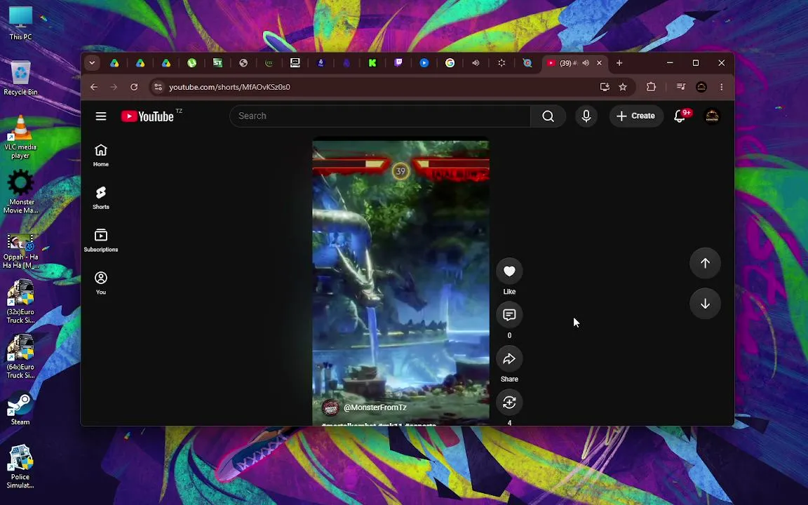Open a new tab with plus button
The image size is (808, 505).
coord(619,63)
